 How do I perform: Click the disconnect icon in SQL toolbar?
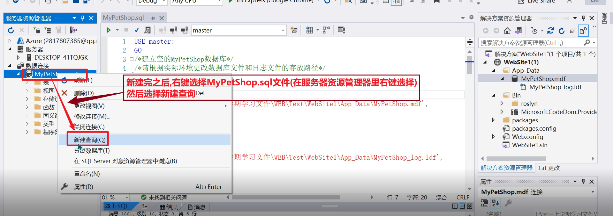point(173,30)
